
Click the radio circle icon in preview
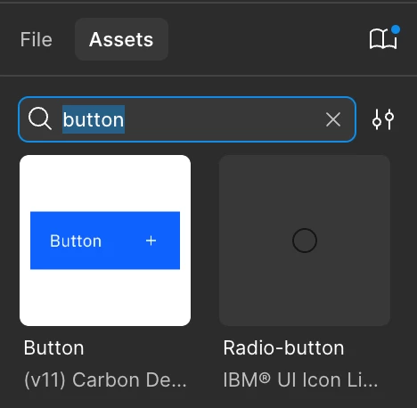[x=305, y=241]
